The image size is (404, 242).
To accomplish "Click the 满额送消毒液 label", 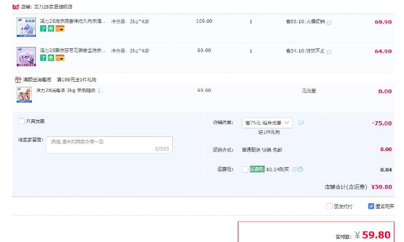I will pos(37,80).
